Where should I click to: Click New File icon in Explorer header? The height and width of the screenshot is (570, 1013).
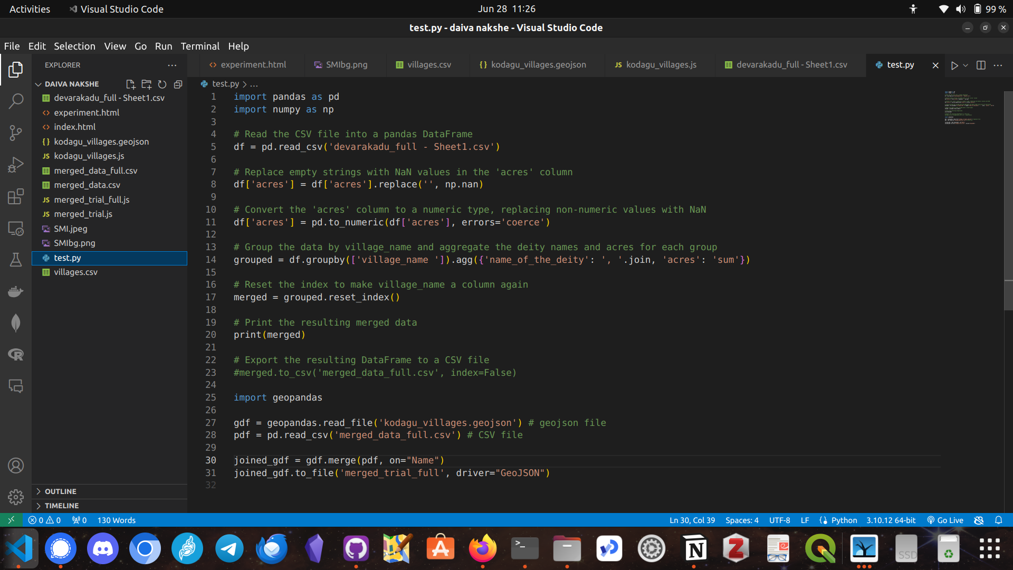[x=130, y=84]
